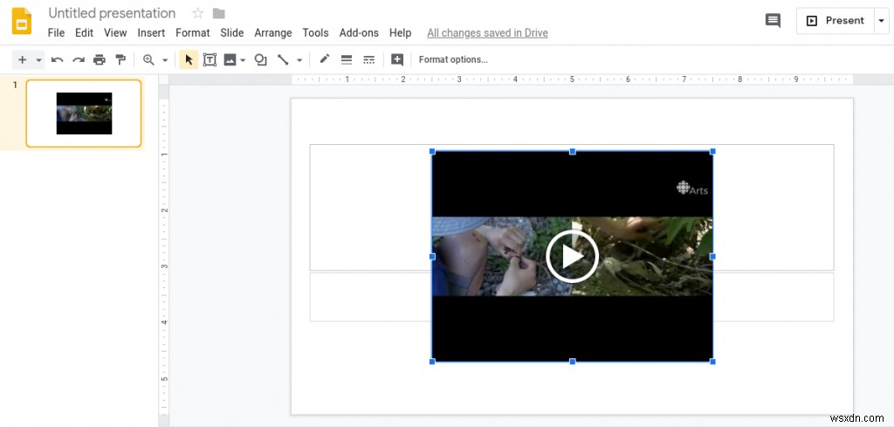This screenshot has height=427, width=894.
Task: Select slide 1 thumbnail in filmstrip
Action: coord(84,114)
